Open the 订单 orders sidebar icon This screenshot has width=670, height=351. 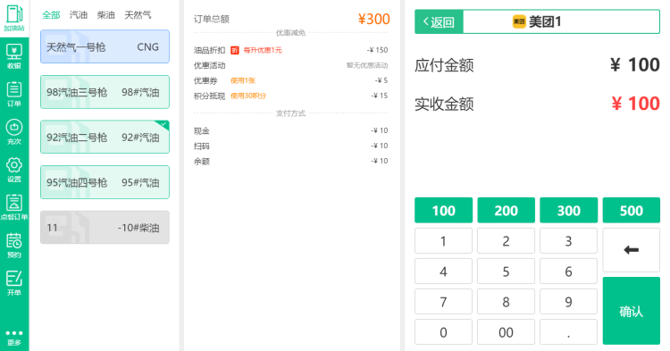(14, 94)
